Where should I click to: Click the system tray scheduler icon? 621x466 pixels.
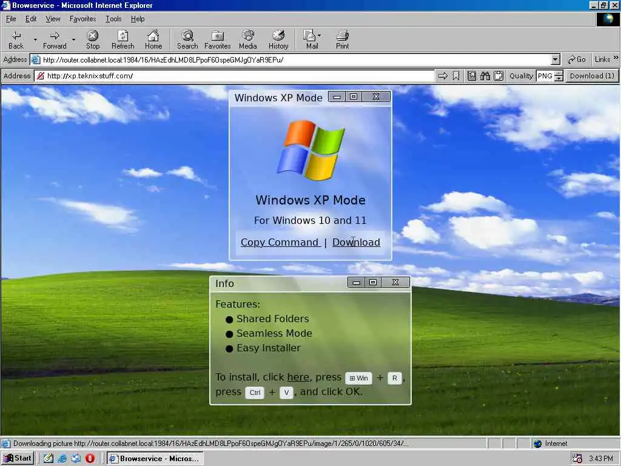[x=577, y=459]
